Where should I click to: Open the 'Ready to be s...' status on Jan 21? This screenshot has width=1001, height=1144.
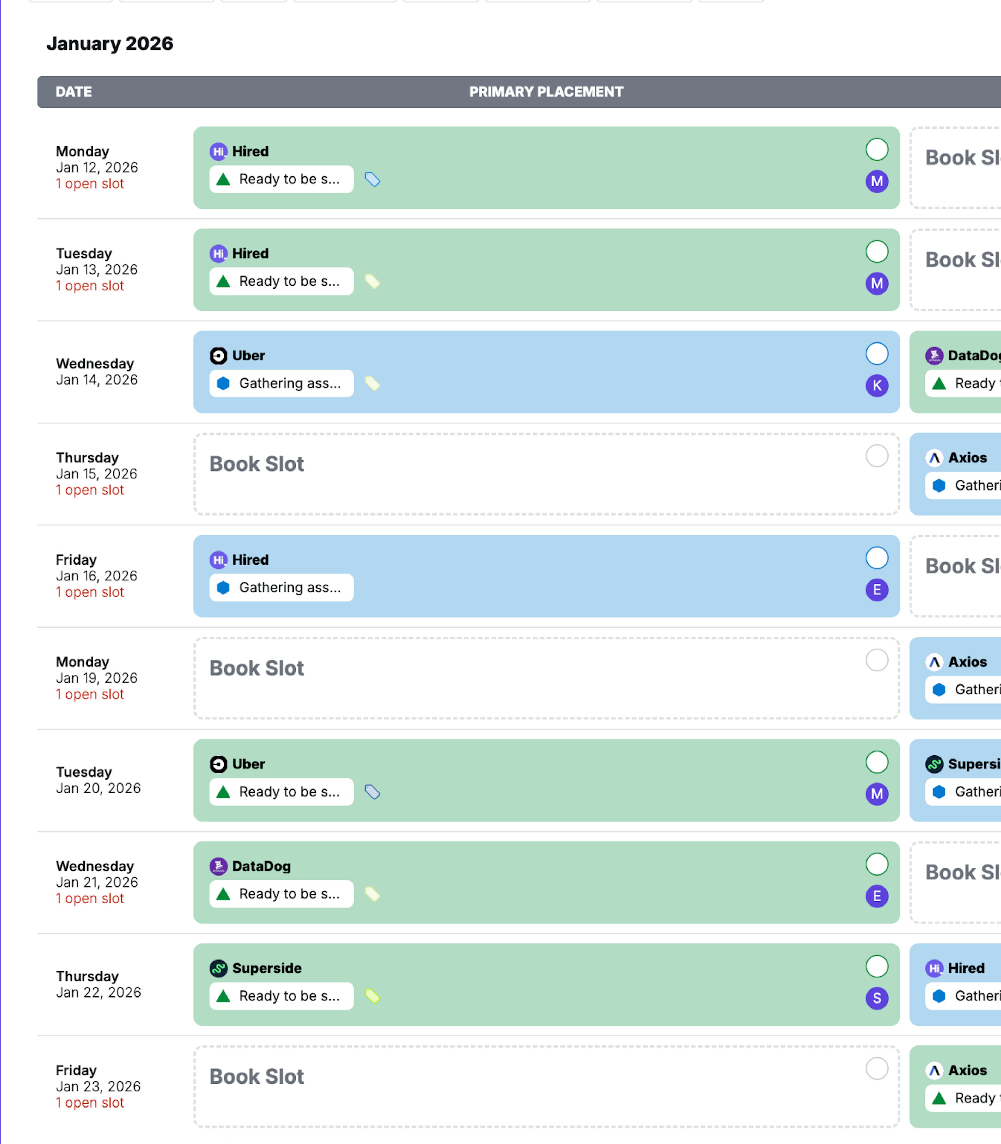click(280, 894)
